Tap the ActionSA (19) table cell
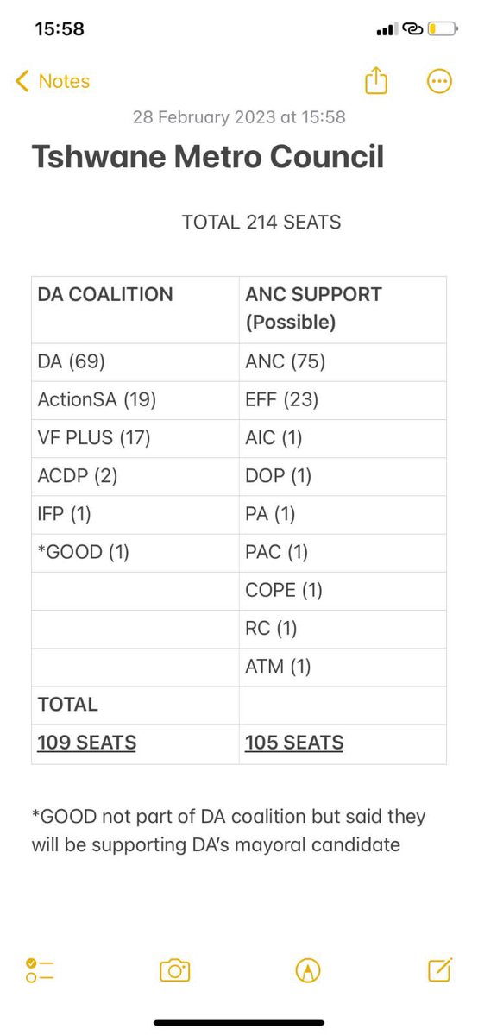Screen dimensions: 478x1035 [135, 400]
